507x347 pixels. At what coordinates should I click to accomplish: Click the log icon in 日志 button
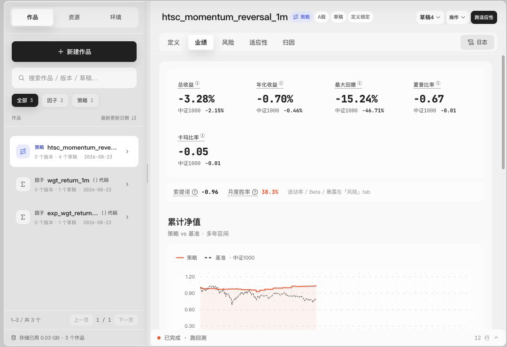click(x=471, y=42)
